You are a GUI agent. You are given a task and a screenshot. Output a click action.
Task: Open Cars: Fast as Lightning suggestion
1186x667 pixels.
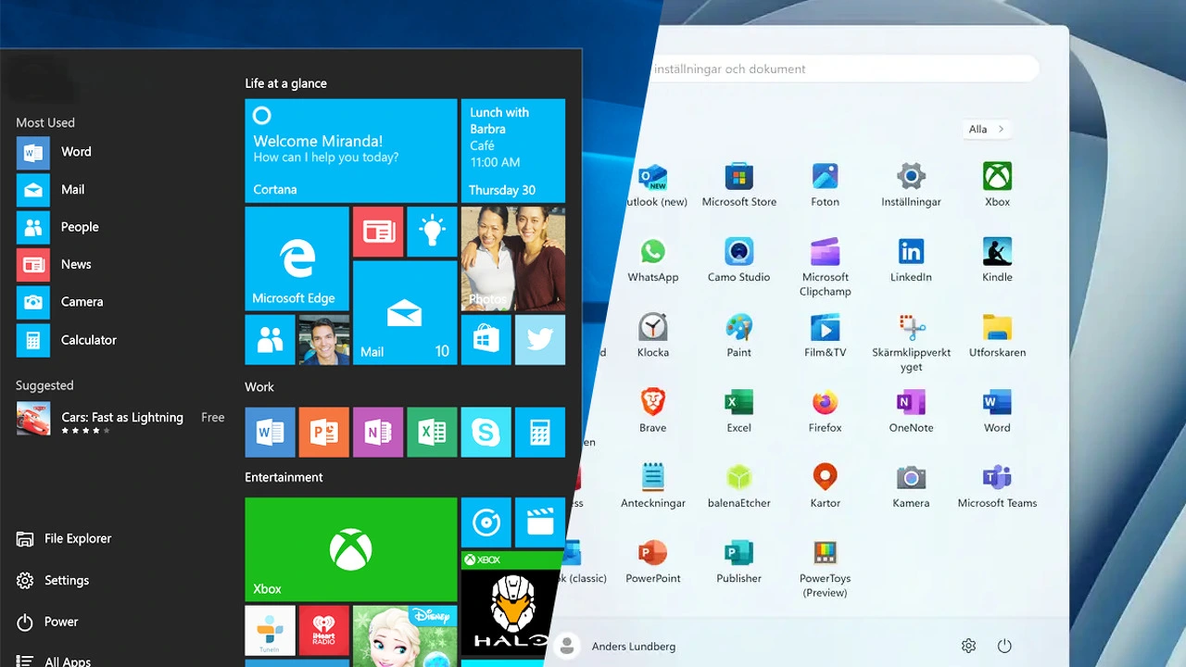tap(120, 418)
